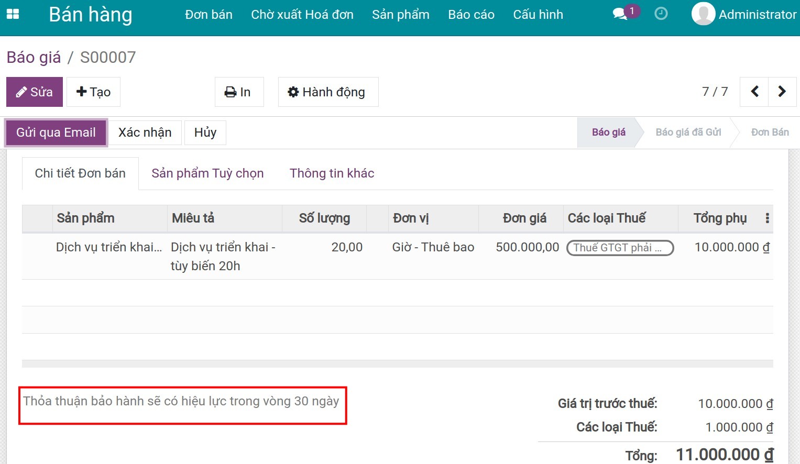Open the conversations chat bubble icon
The height and width of the screenshot is (464, 800).
[x=620, y=14]
